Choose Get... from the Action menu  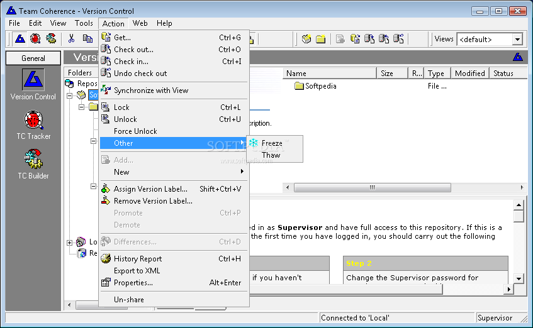pos(174,37)
